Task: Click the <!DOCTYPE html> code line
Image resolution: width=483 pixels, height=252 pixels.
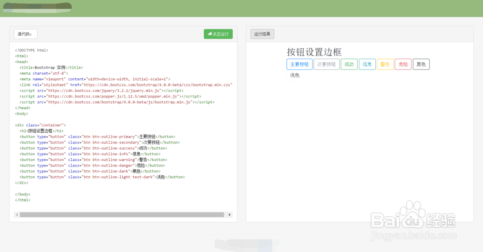Action: click(x=32, y=50)
